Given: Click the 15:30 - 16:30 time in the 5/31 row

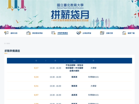Looking at the screenshot, I should 55,86.
